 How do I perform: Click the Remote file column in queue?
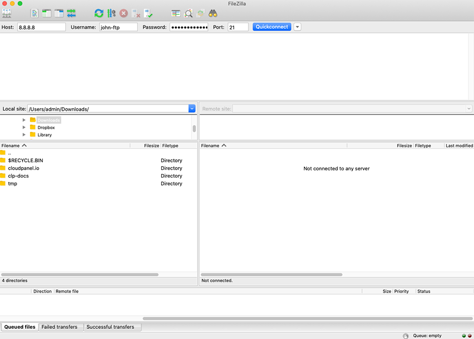(x=208, y=291)
